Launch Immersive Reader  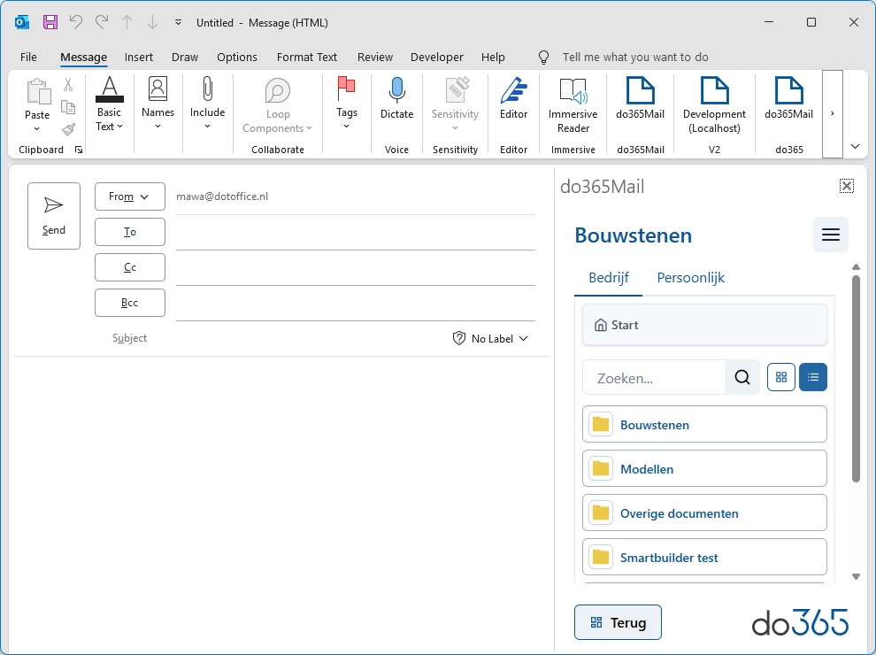572,105
